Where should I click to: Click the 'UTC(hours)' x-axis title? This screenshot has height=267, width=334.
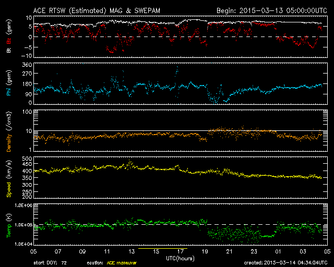click(180, 259)
